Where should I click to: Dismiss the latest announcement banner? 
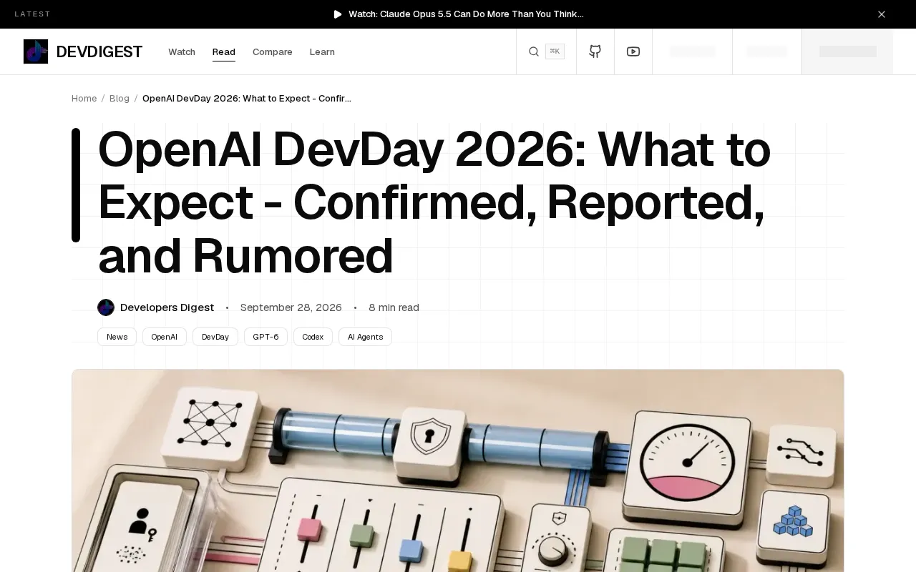[x=882, y=14]
